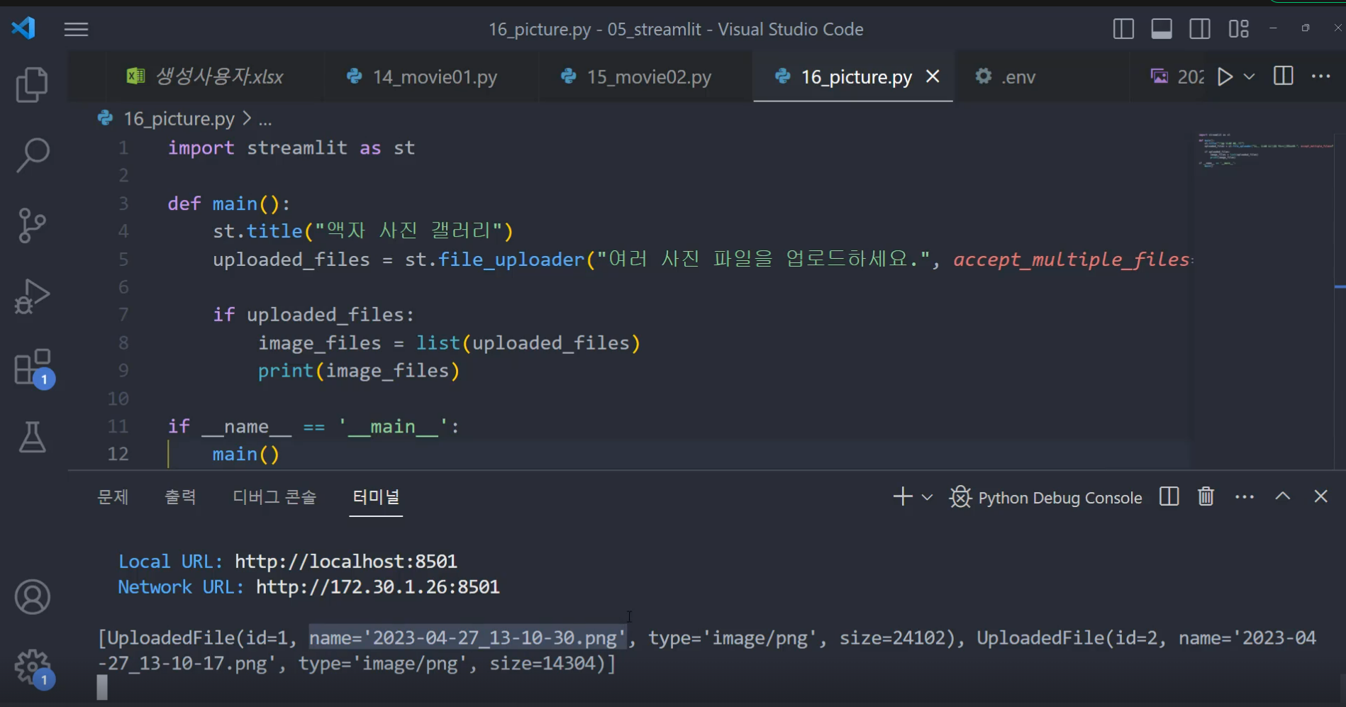Expand run options dropdown arrow

click(x=1250, y=77)
